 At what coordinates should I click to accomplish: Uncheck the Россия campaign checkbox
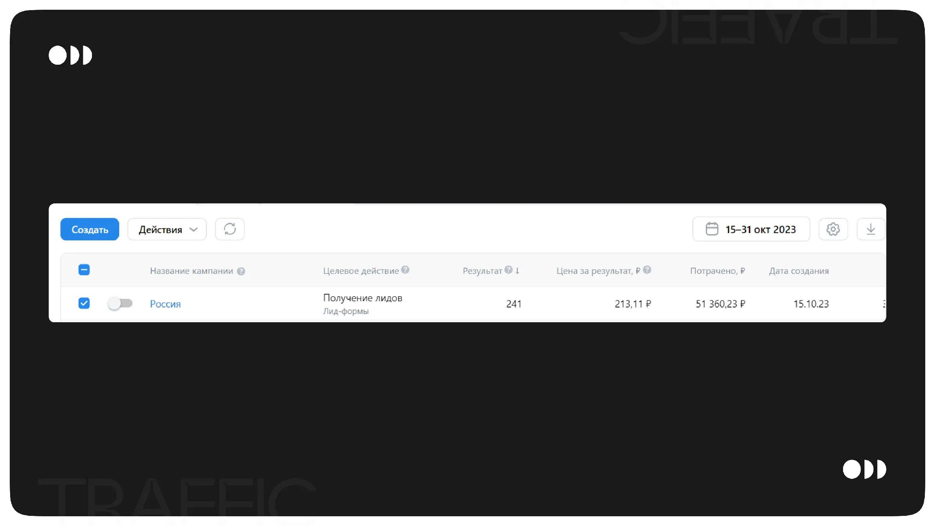84,303
